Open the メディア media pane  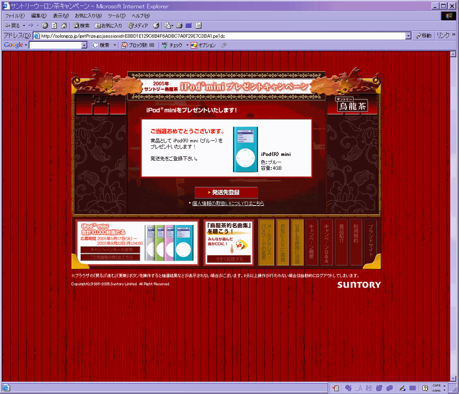[x=138, y=26]
